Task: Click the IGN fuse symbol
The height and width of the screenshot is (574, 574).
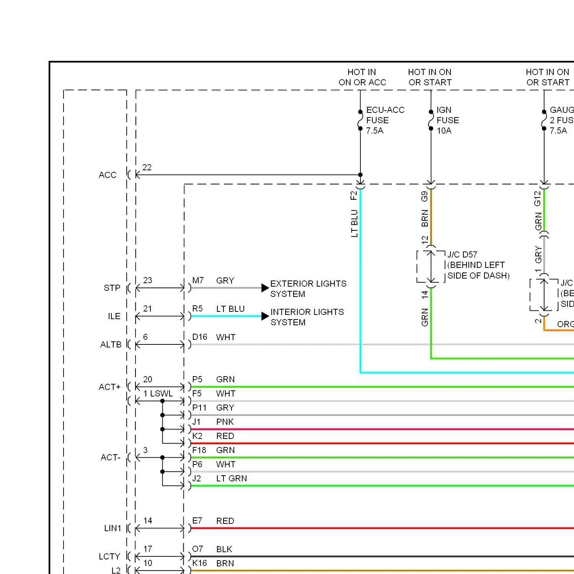Action: point(431,120)
